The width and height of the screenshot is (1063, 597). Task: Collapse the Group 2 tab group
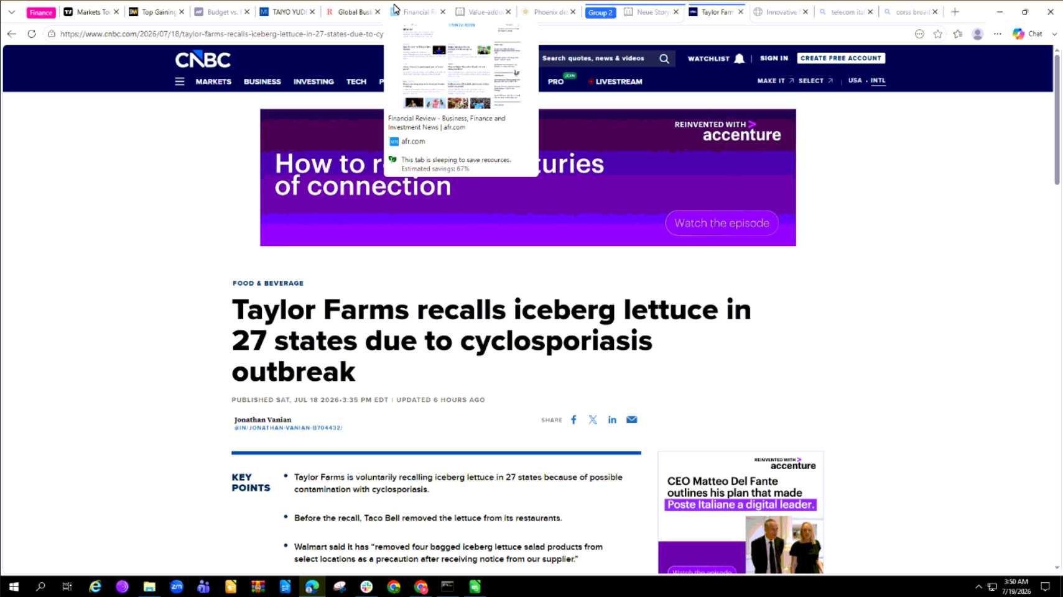(600, 12)
